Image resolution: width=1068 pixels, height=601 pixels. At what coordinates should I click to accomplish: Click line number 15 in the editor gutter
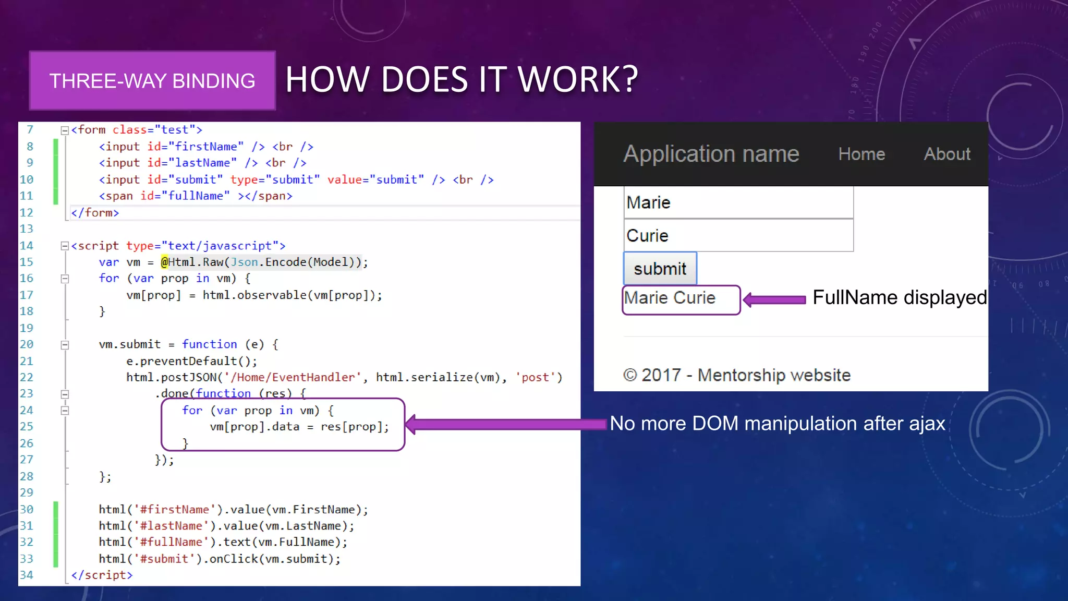point(27,262)
